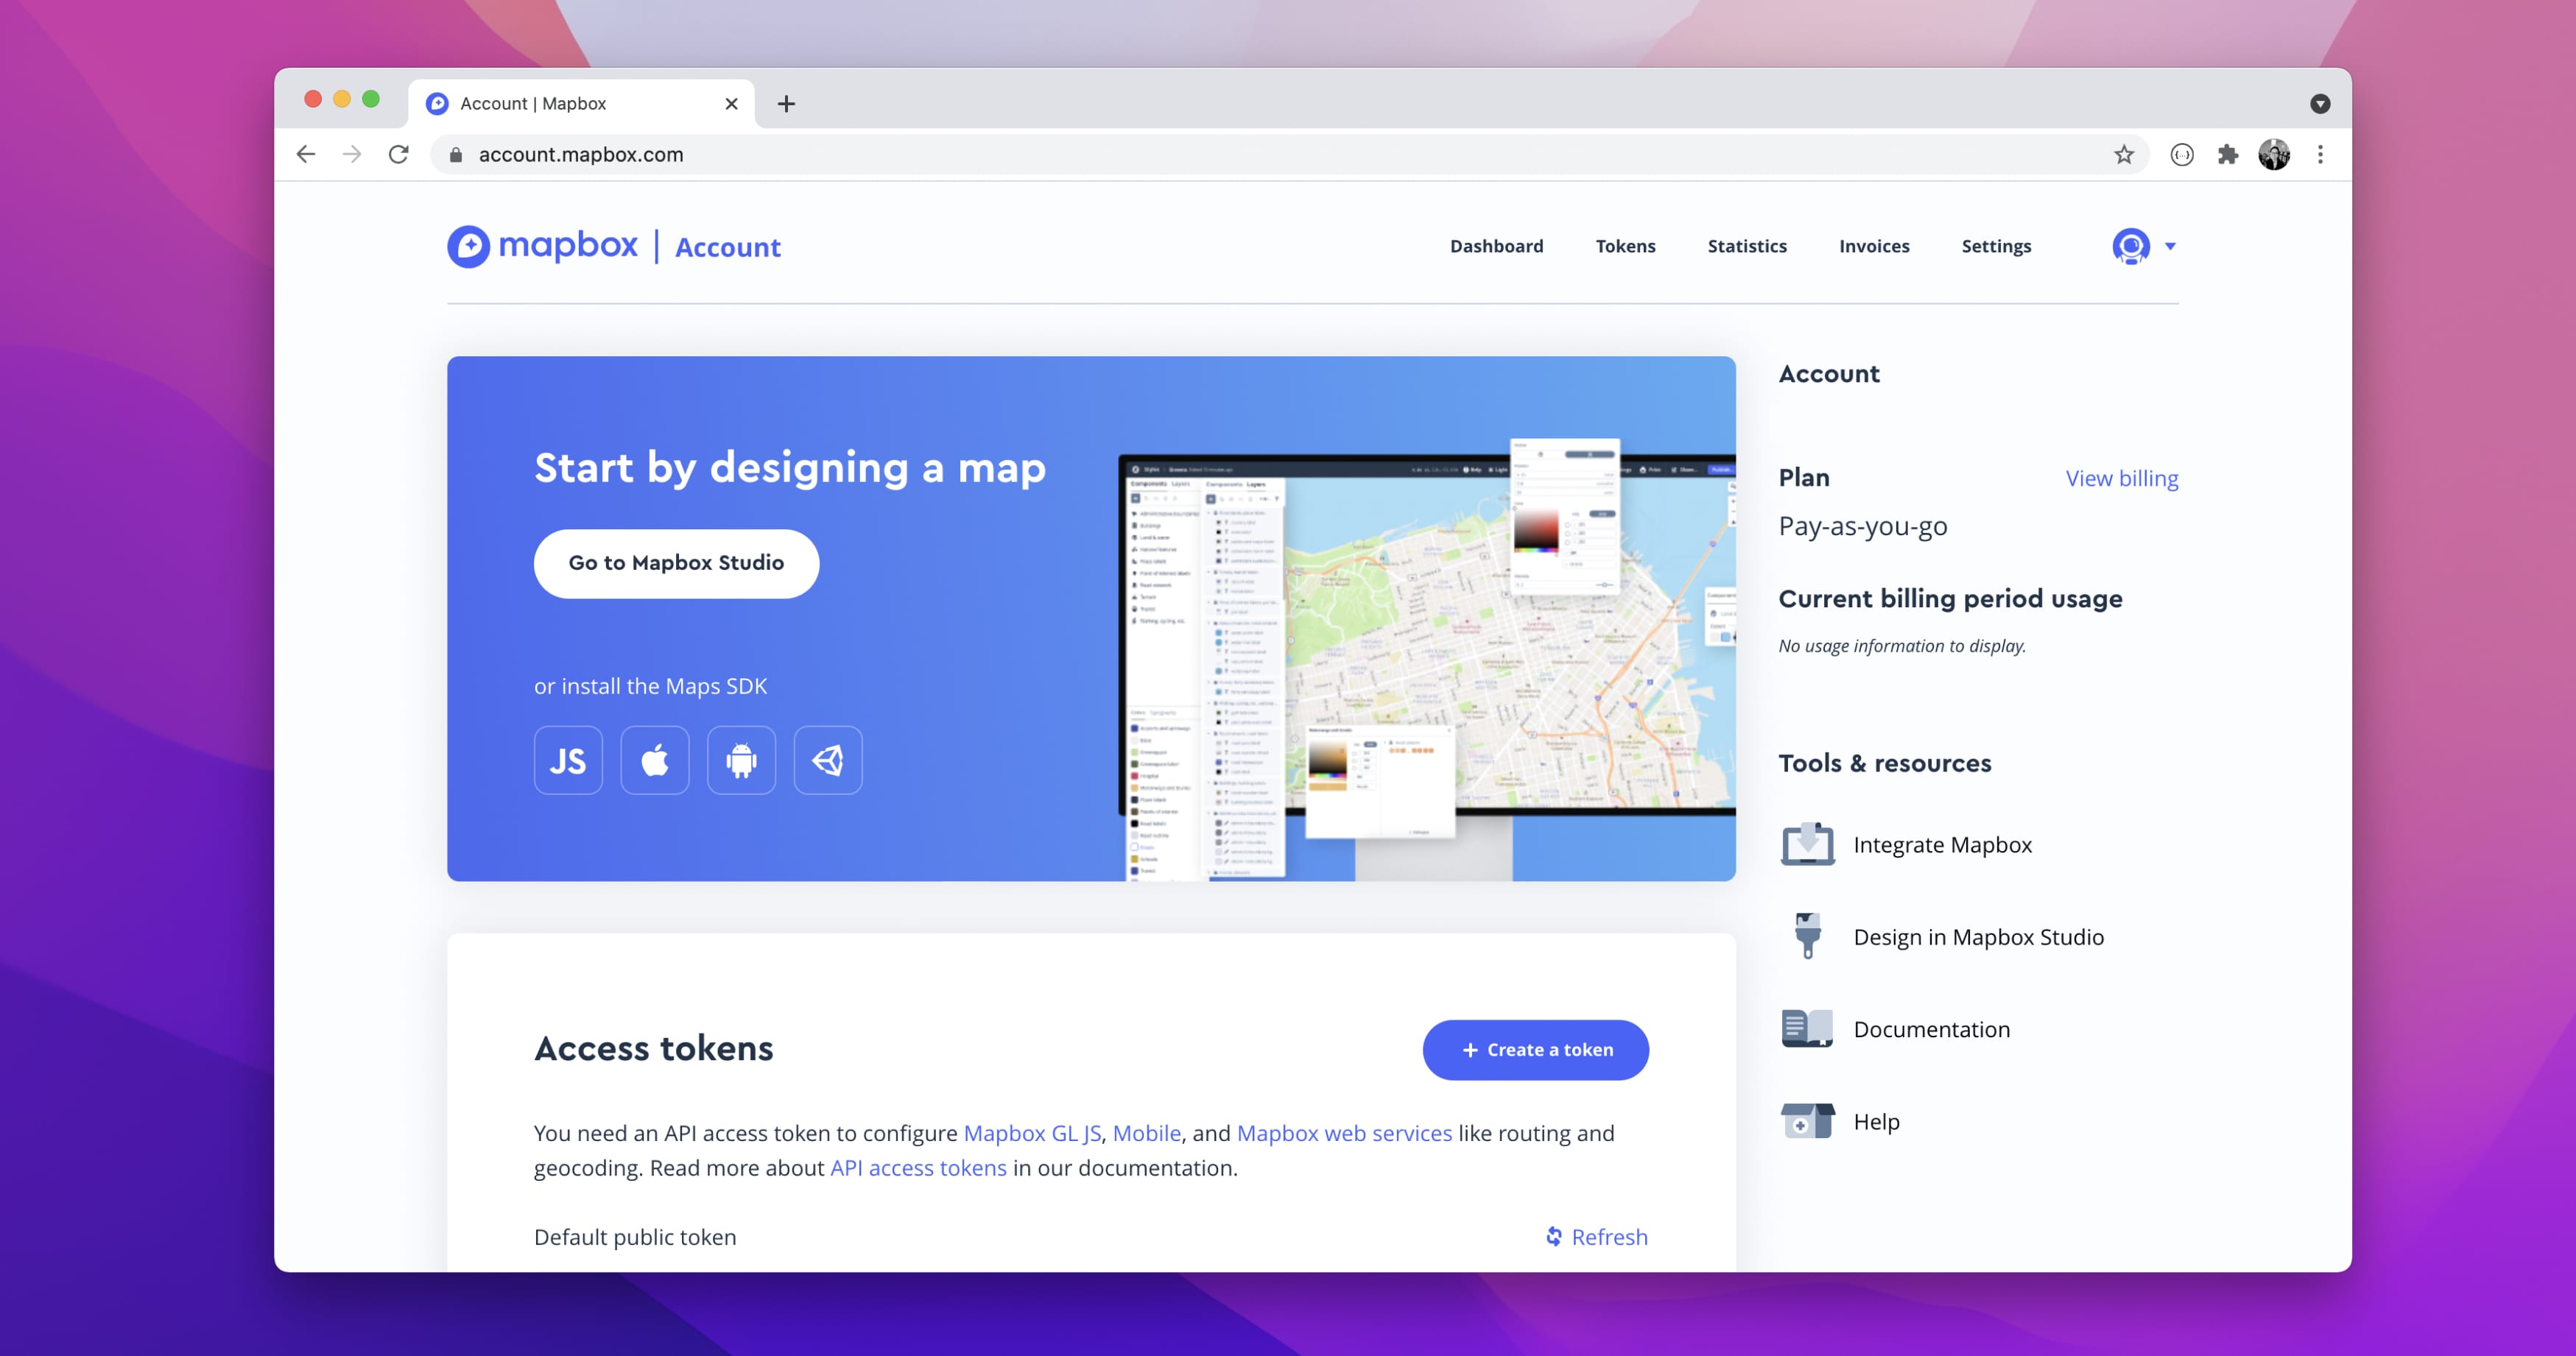Go forward in browser history

point(351,154)
